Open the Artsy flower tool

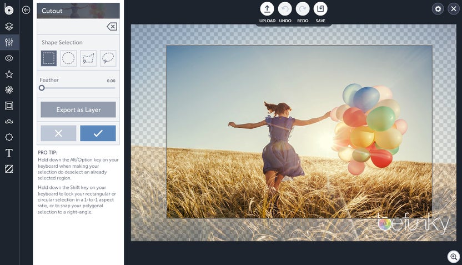pos(9,89)
